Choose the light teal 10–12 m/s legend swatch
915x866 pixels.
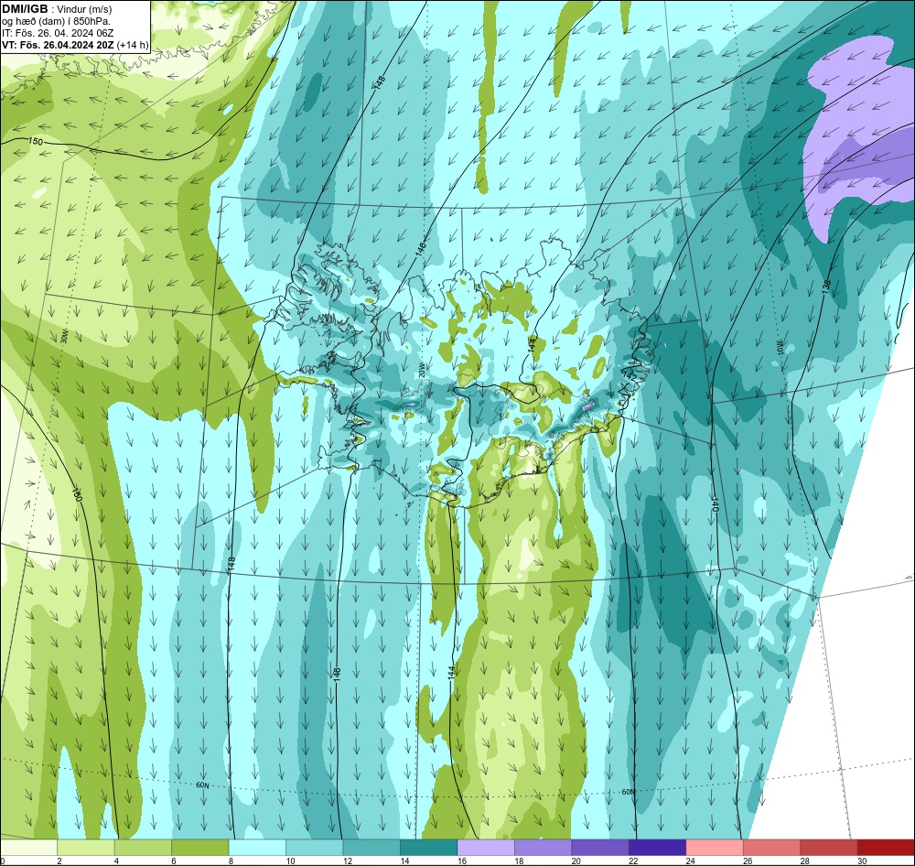click(315, 847)
